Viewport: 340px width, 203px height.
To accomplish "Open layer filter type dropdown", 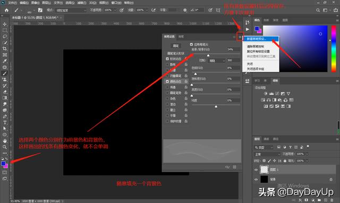I will coord(263,147).
